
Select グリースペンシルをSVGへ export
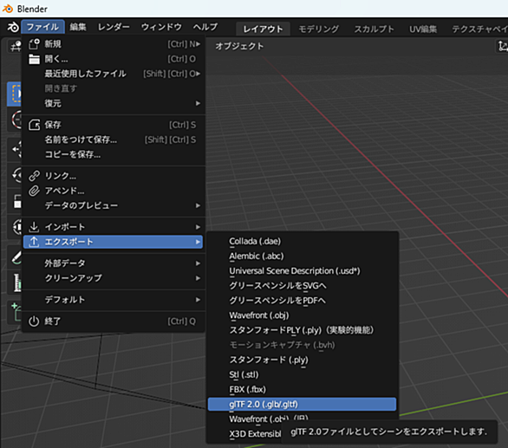[302, 286]
